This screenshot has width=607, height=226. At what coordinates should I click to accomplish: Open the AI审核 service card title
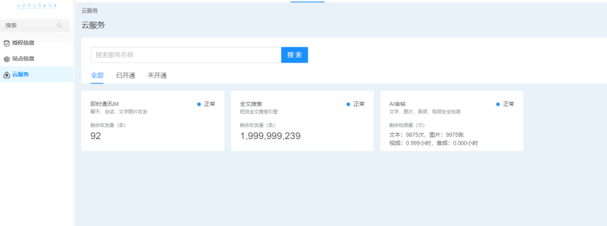[397, 104]
